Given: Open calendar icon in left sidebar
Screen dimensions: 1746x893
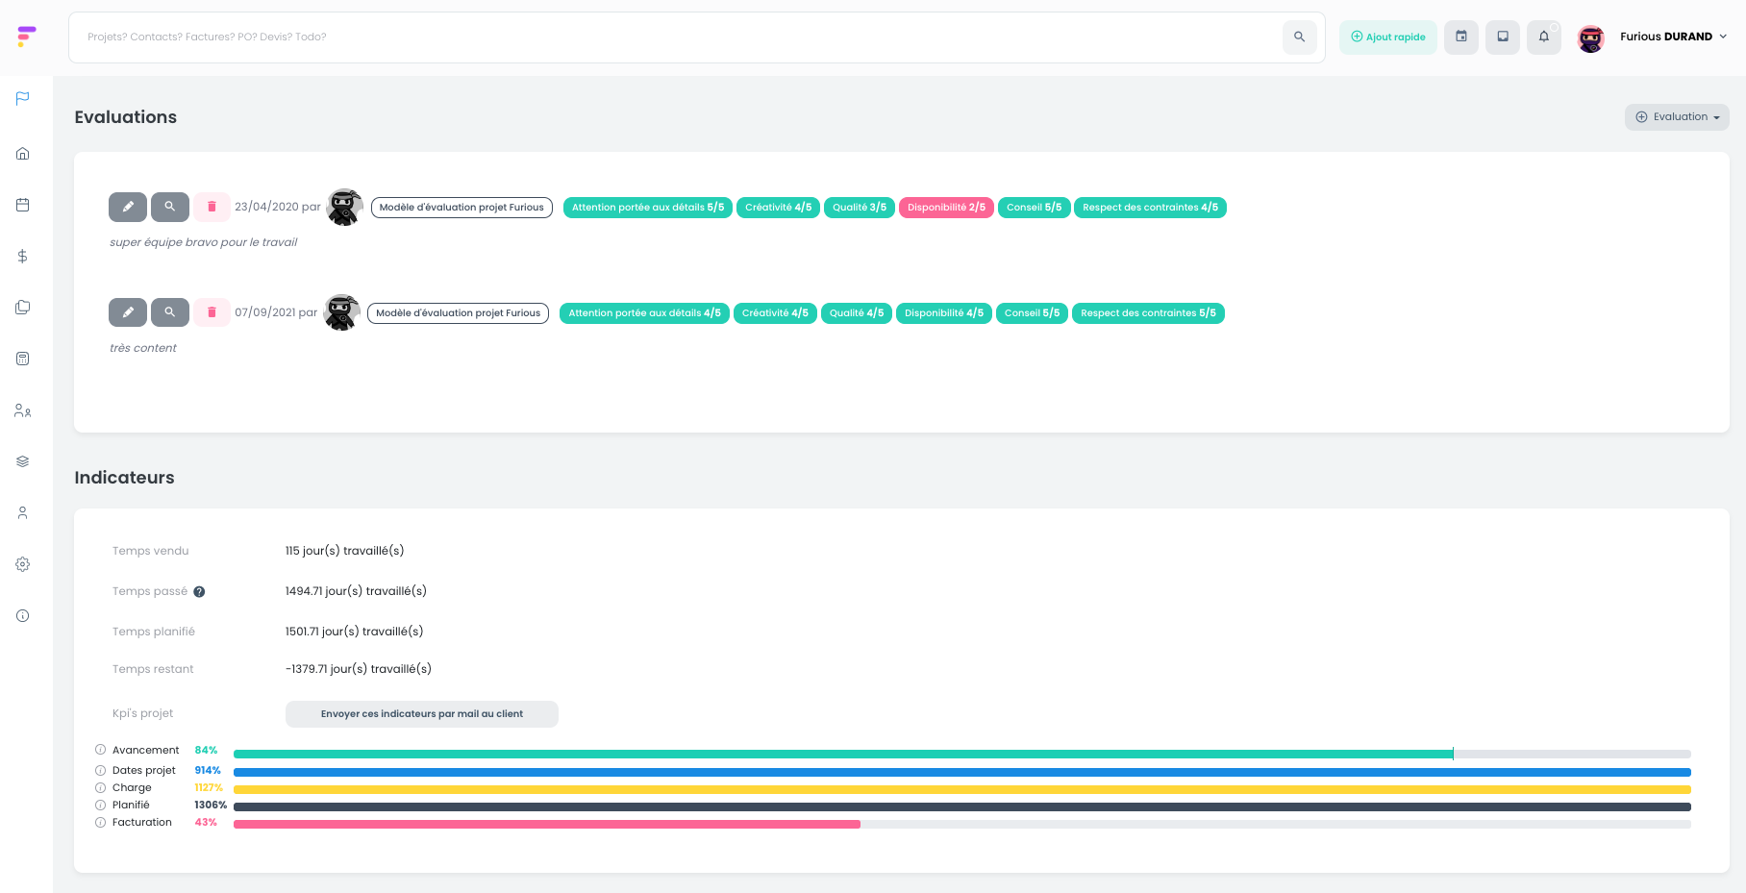Looking at the screenshot, I should pos(23,205).
